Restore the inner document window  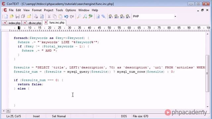pos(202,10)
